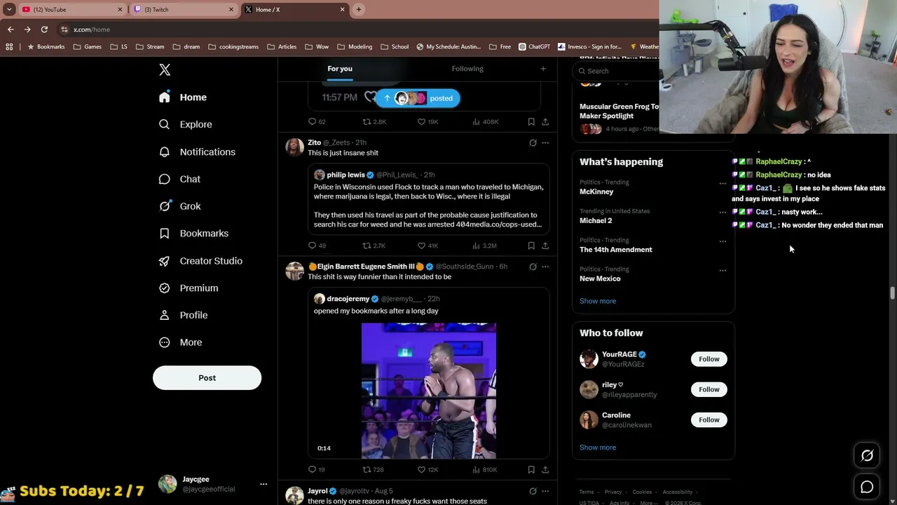Screen dimensions: 897x505
Task: Go to Profile in the X sidebar
Action: pyautogui.click(x=183, y=316)
